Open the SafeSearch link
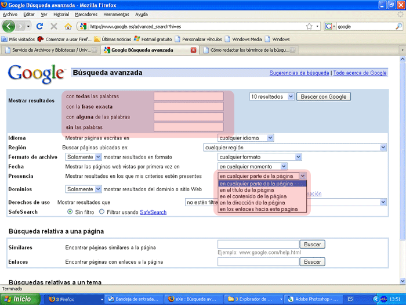This screenshot has width=406, height=305. 153,212
